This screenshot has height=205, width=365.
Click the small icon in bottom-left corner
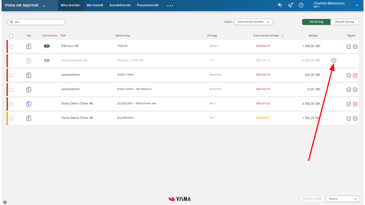5,202
